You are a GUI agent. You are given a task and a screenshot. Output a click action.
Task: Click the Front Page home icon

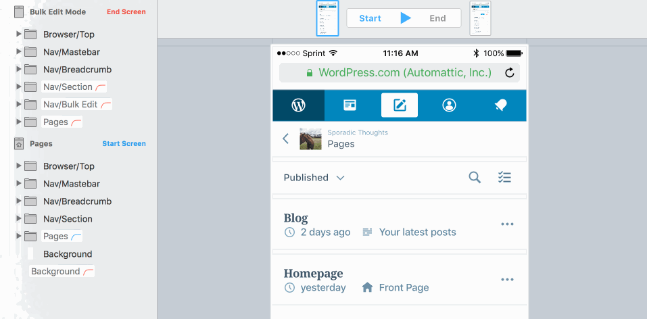[x=367, y=287]
